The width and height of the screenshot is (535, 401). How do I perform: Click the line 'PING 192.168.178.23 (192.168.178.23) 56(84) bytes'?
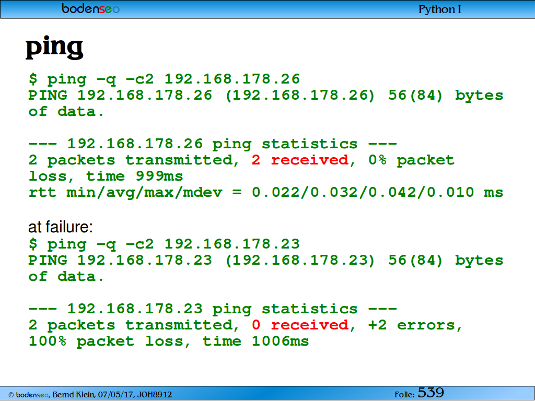tap(265, 261)
